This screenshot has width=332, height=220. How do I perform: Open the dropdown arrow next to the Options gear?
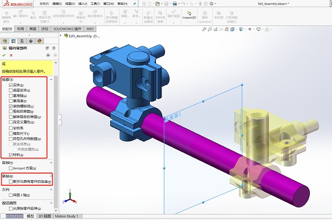click(216, 4)
